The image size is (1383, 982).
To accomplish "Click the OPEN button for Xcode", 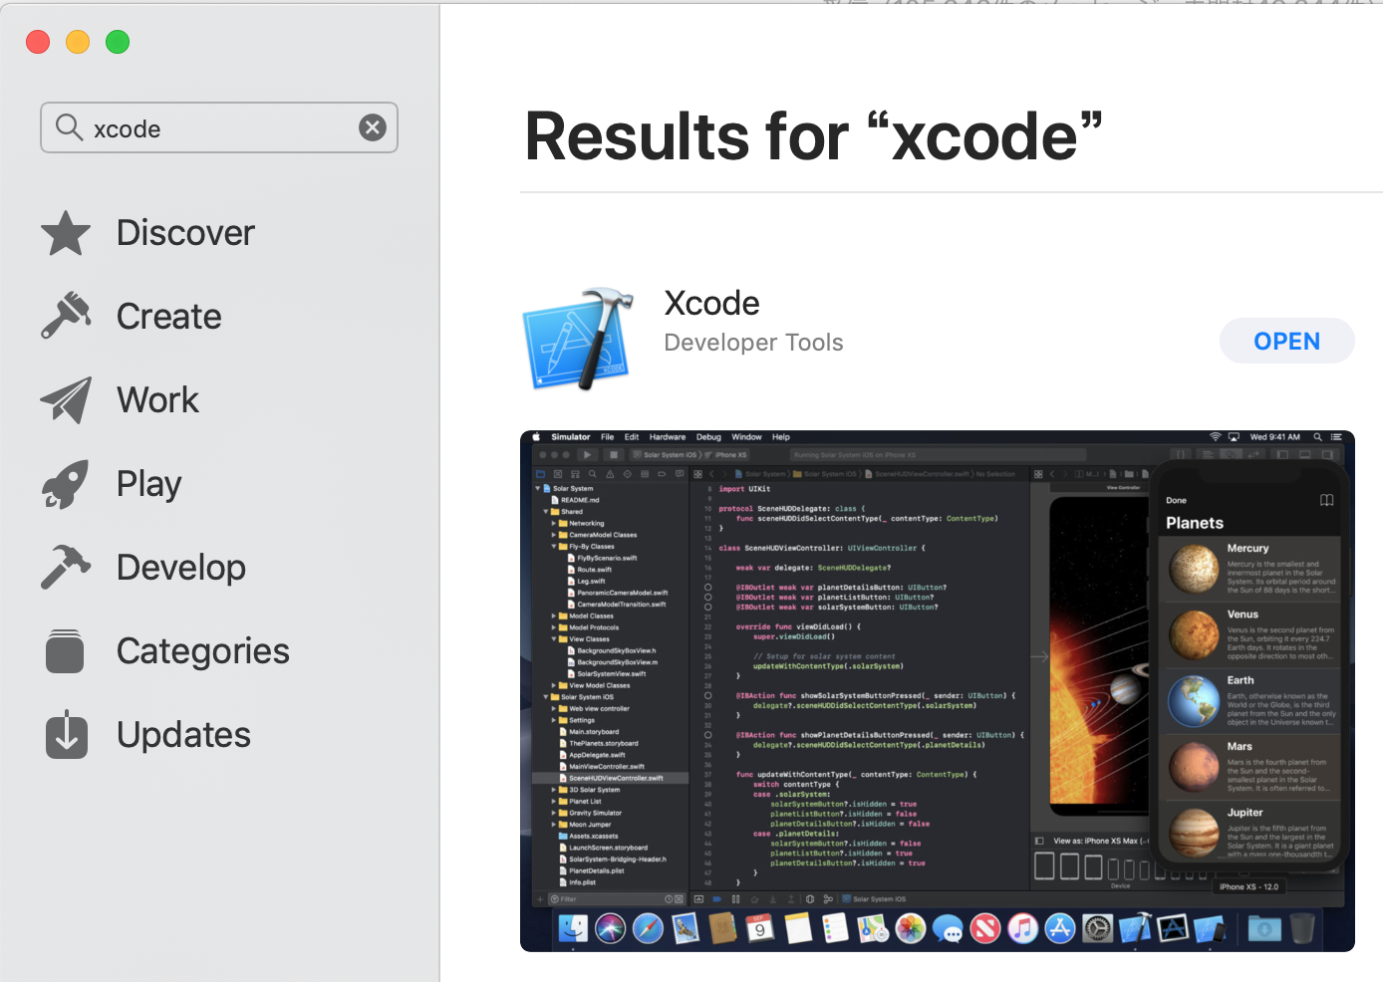I will (x=1286, y=342).
